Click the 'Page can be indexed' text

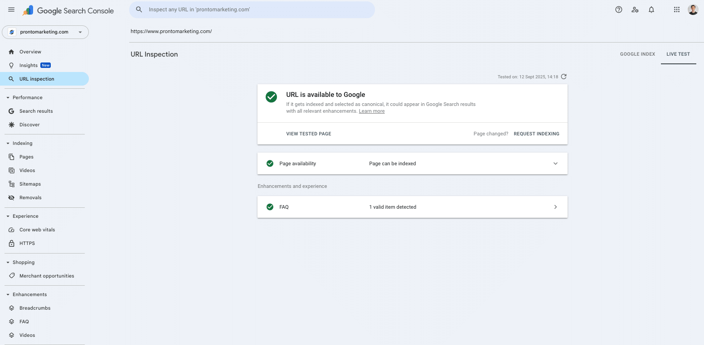click(x=393, y=163)
